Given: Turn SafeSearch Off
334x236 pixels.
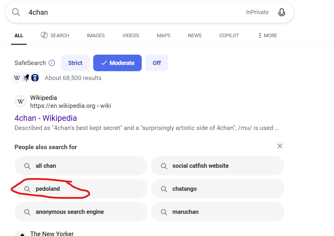Looking at the screenshot, I should [156, 63].
